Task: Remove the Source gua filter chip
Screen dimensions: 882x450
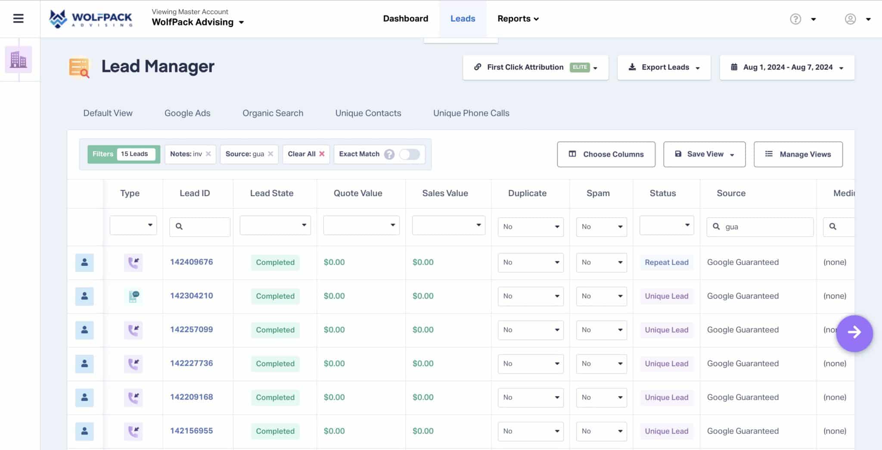Action: pyautogui.click(x=271, y=154)
